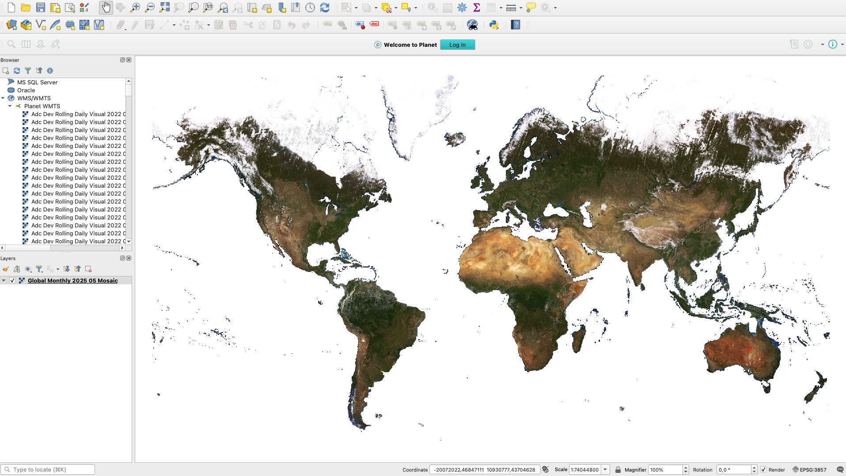Screen dimensions: 846x476
Task: Open the Help contents book icon
Action: pos(516,25)
